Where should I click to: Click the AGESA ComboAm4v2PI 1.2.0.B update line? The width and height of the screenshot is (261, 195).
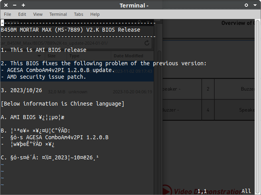click(59, 70)
